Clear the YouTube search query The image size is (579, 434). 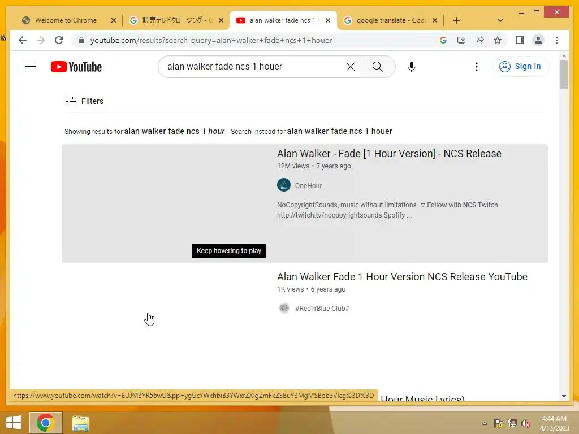pyautogui.click(x=351, y=67)
